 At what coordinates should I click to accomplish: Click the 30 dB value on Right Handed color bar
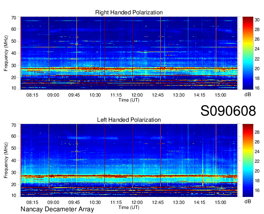(x=257, y=20)
